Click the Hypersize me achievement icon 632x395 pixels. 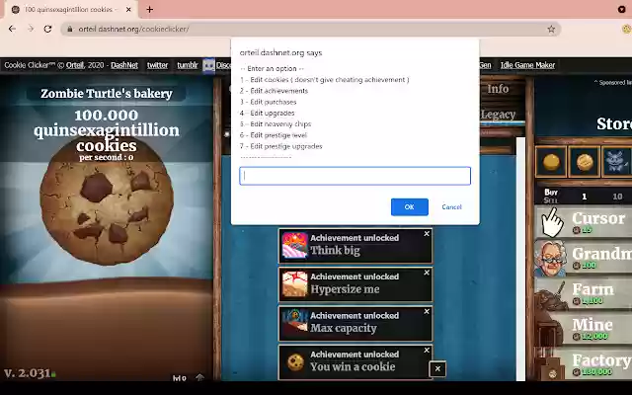coord(294,283)
